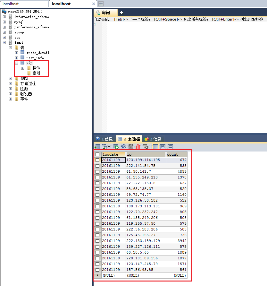This screenshot has height=286, width=267.
Task: Click the information_schema database icon
Action: (11, 17)
